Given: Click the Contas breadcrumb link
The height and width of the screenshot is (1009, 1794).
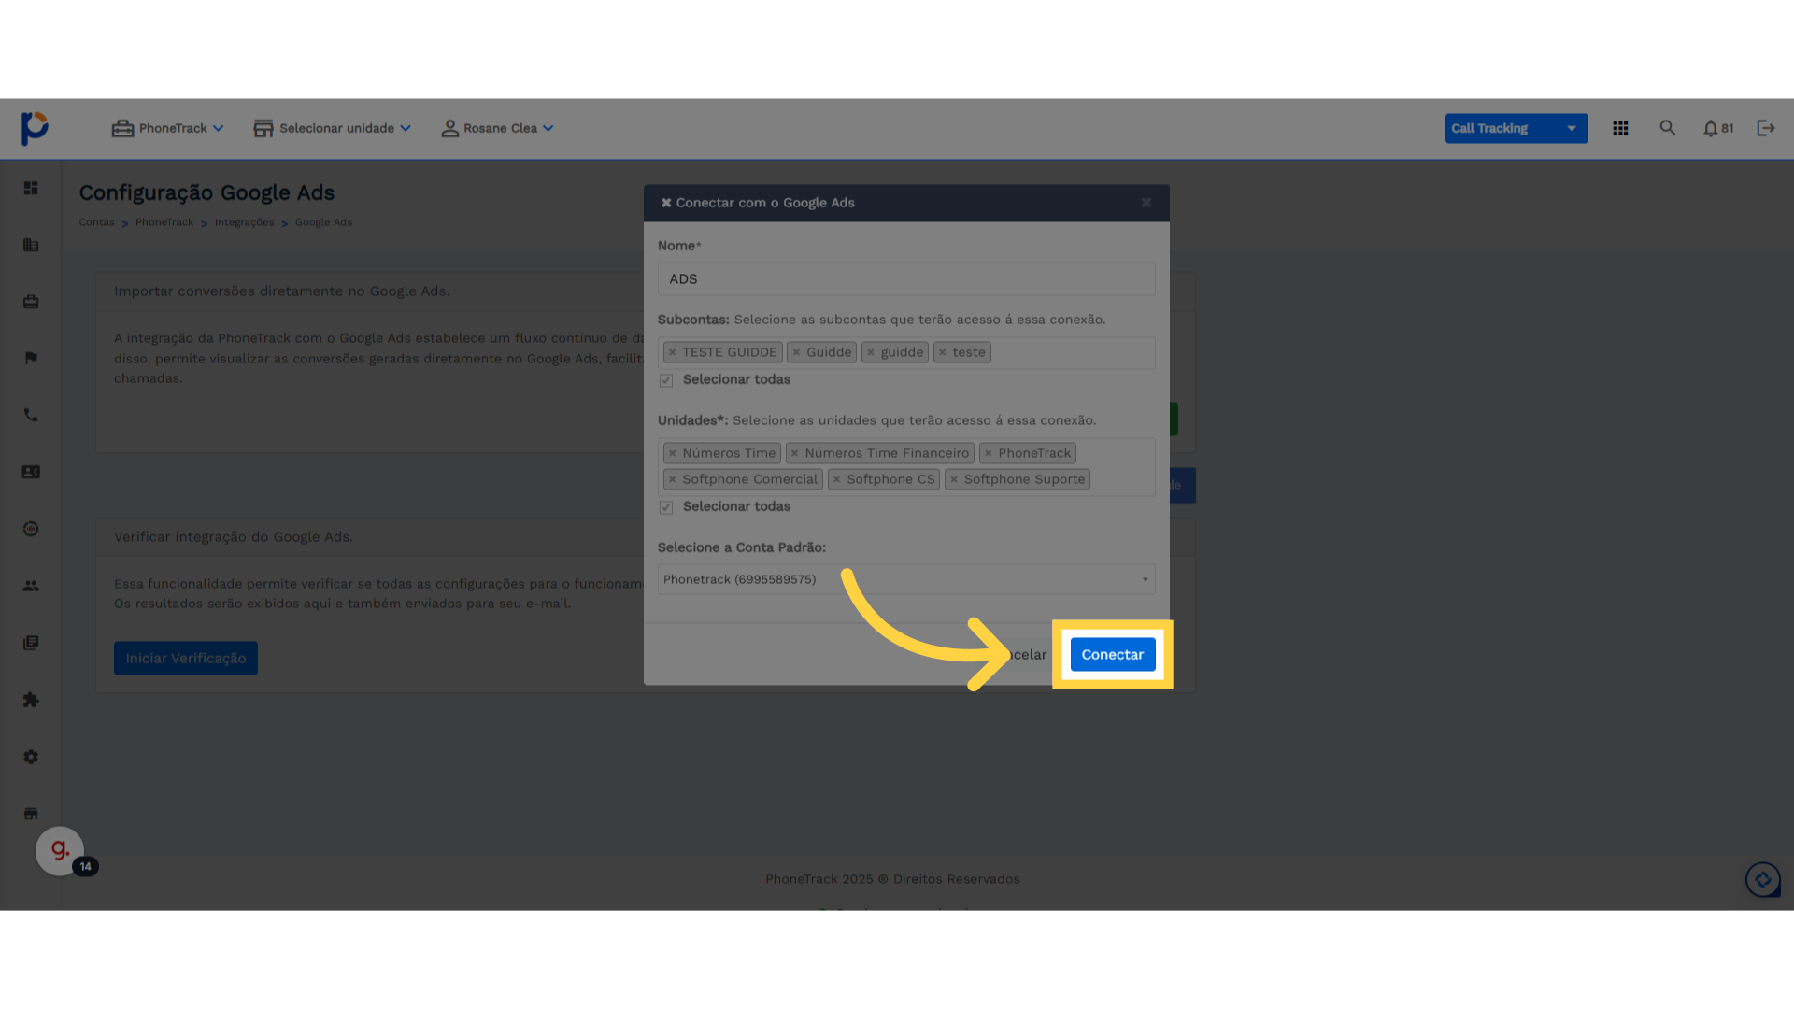Looking at the screenshot, I should (96, 222).
